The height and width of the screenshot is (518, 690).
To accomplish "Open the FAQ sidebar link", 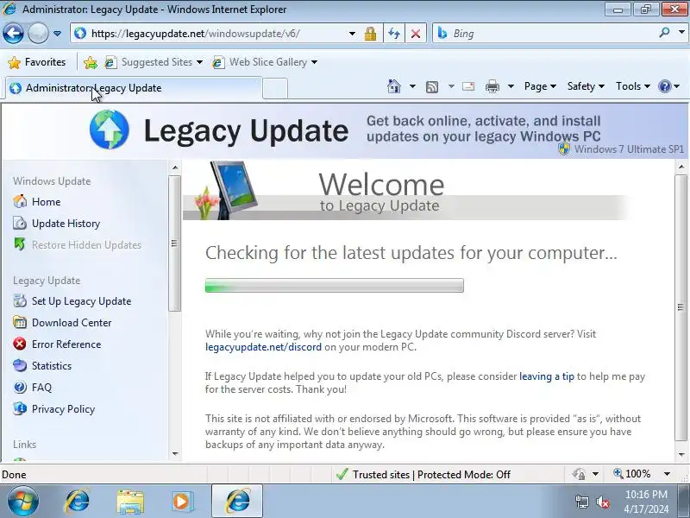I will [41, 388].
